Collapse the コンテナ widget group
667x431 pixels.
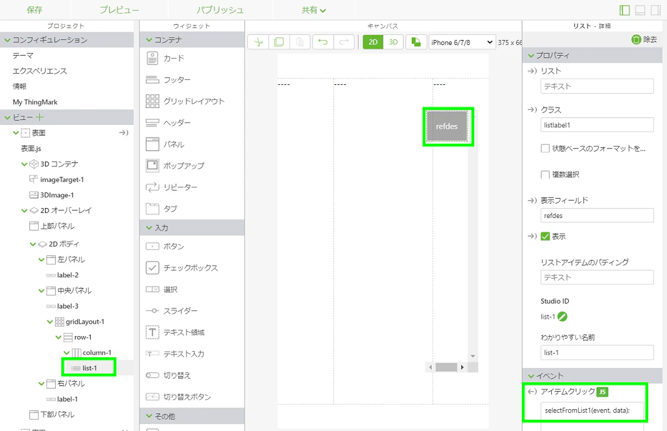(149, 41)
